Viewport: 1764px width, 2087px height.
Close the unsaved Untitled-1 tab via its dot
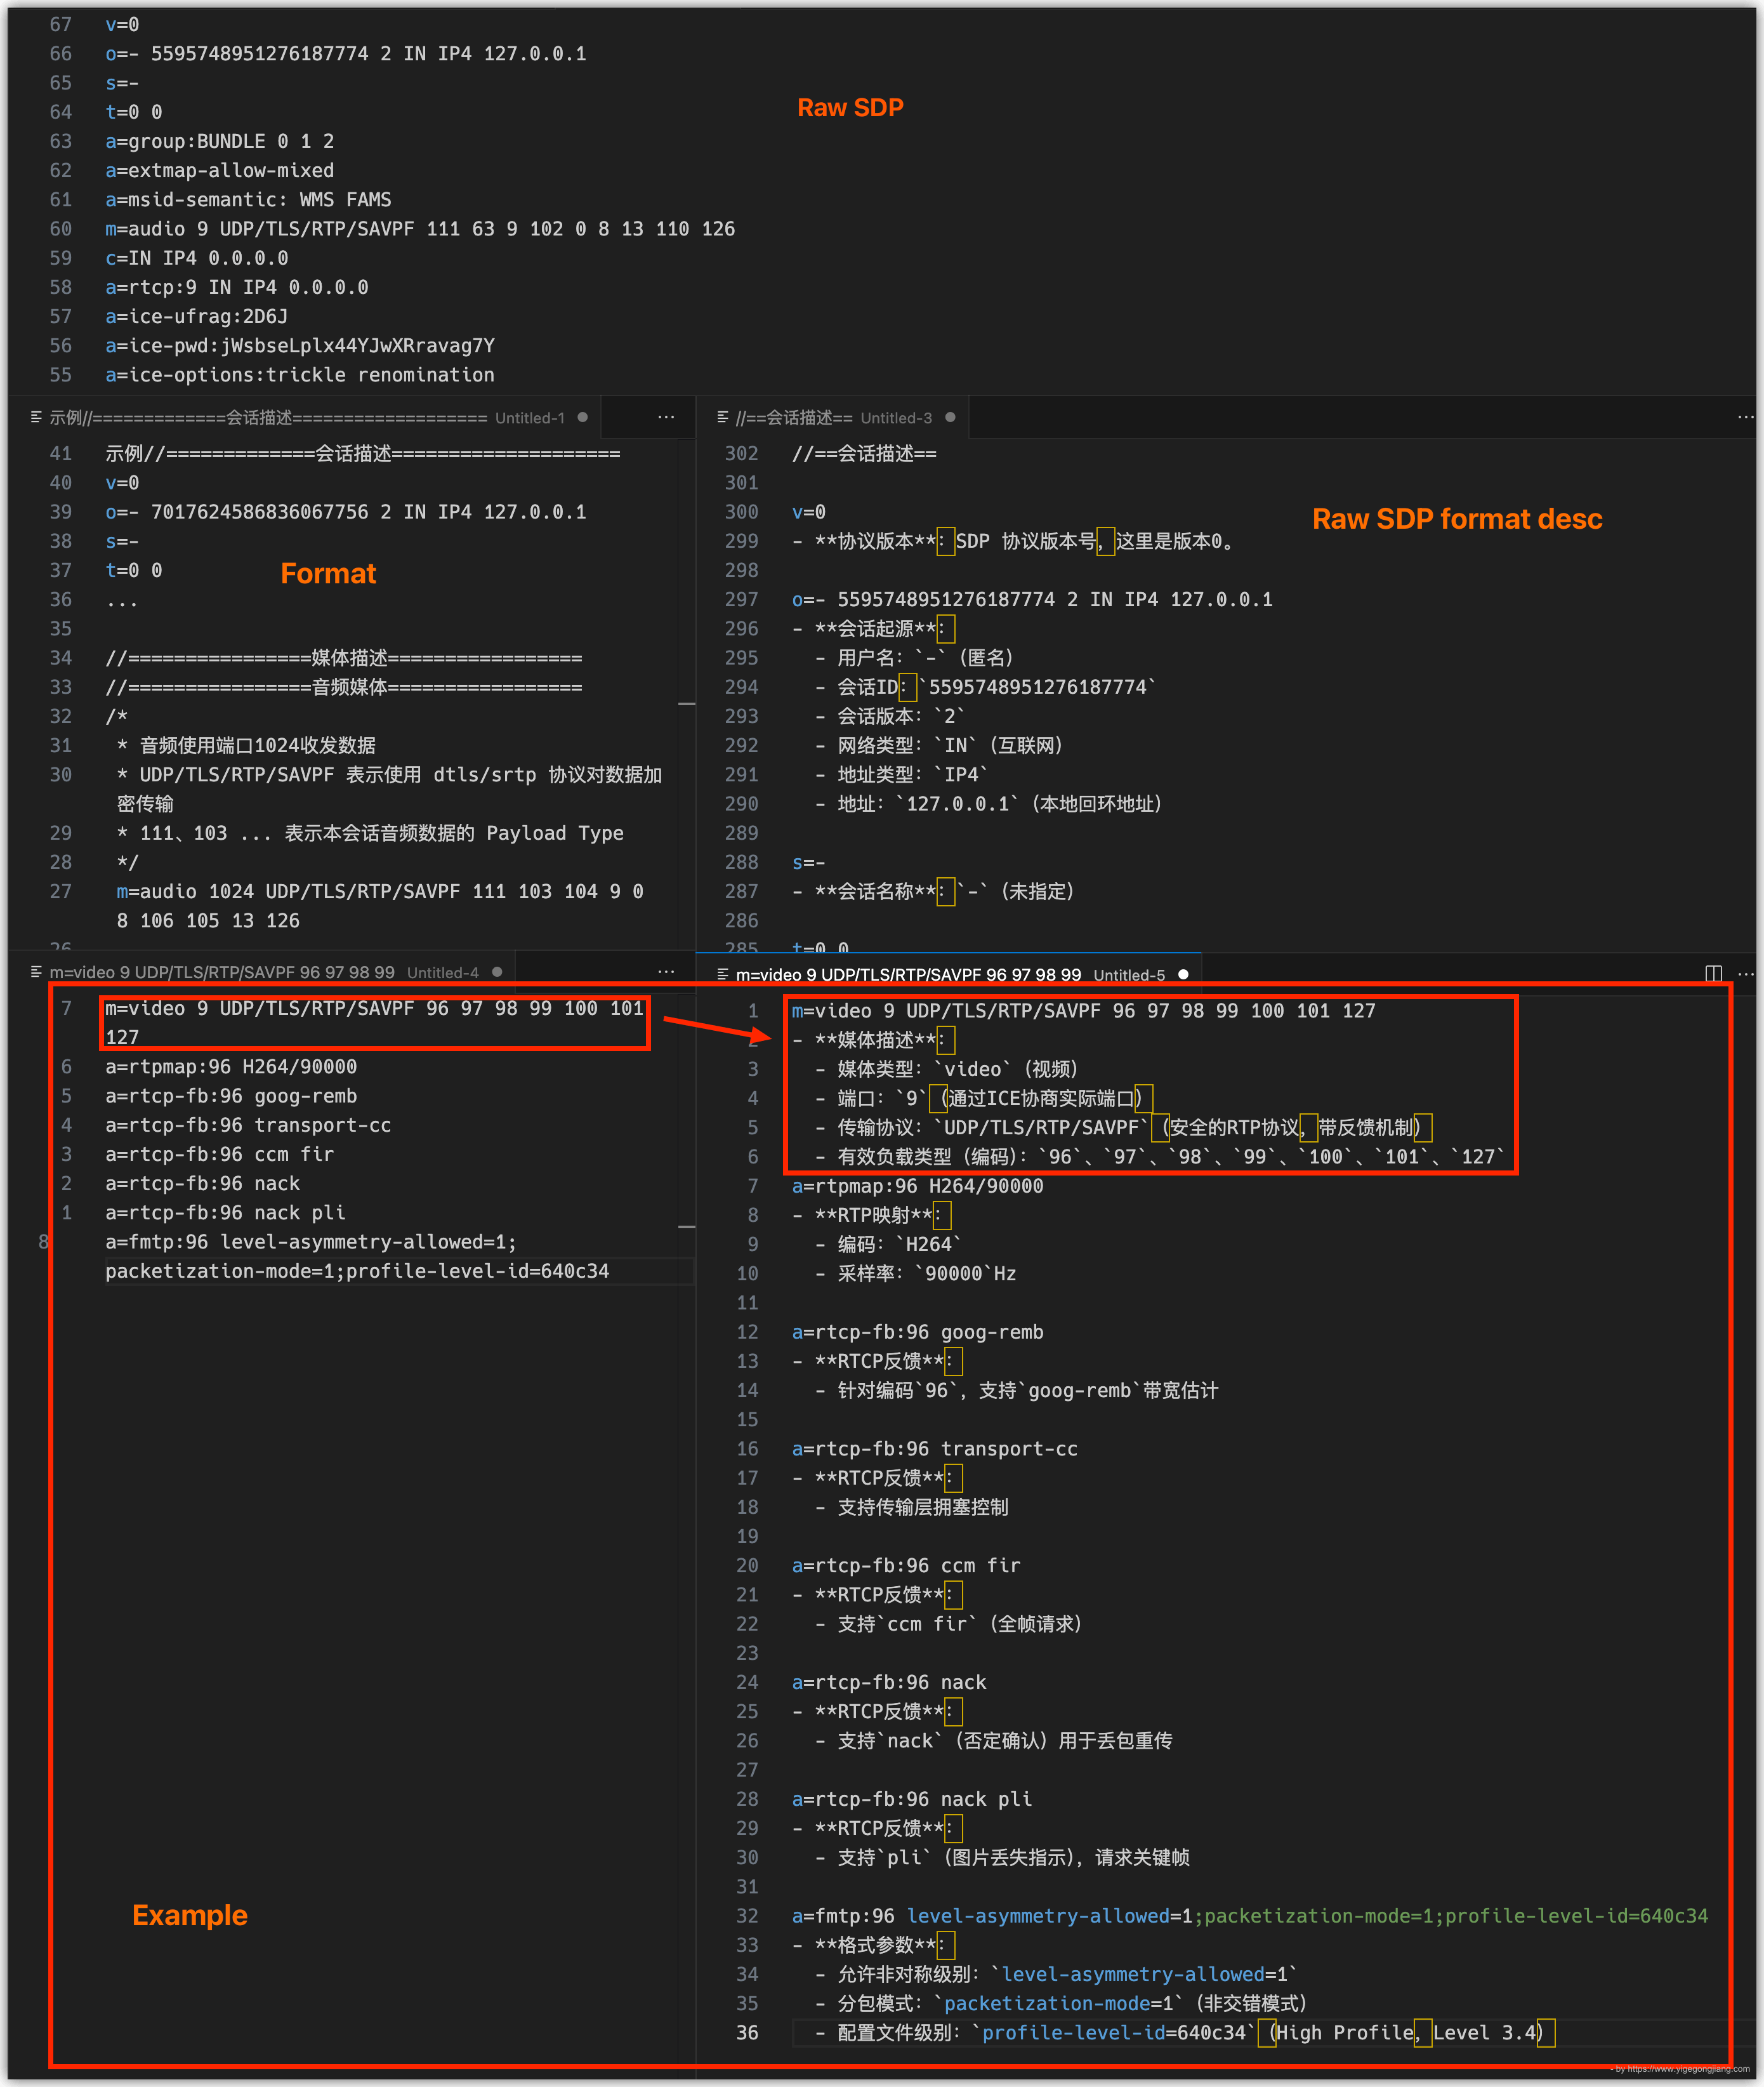point(582,417)
